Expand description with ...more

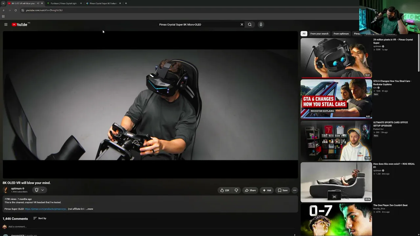click(90, 209)
